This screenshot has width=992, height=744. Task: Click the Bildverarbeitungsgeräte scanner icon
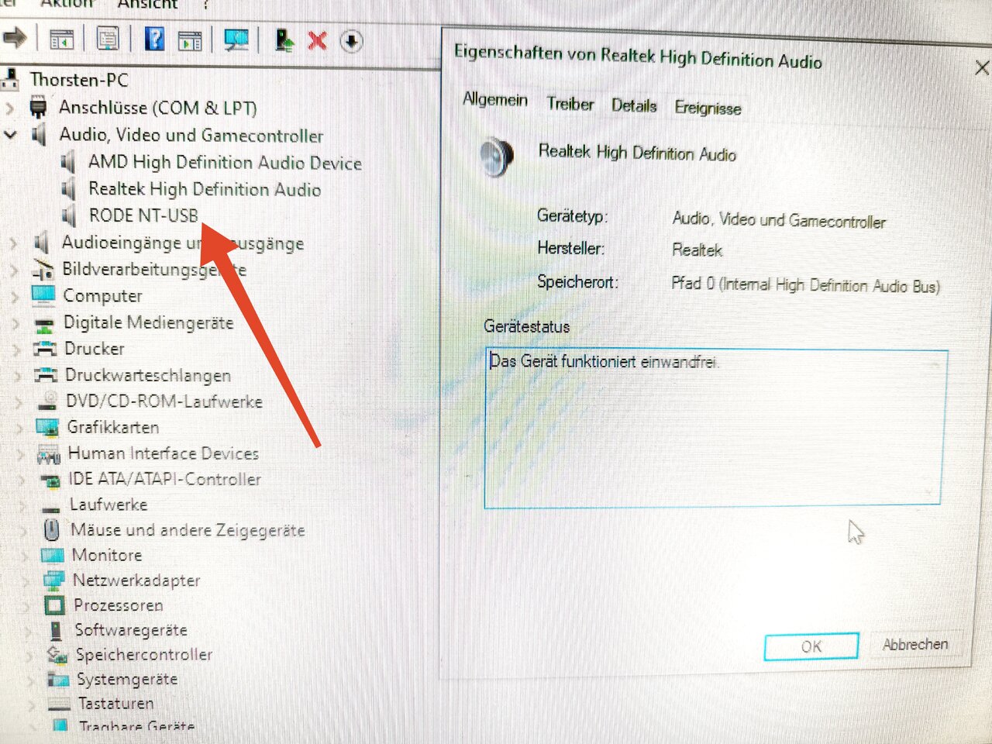[43, 269]
